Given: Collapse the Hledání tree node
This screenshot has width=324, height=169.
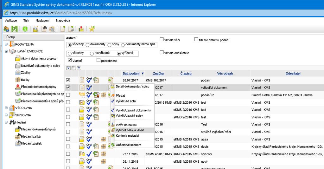Looking at the screenshot, I should click(6, 122).
